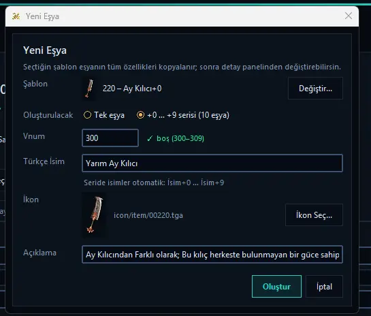
Task: Click the 'Yeni Eşya' heading inside the dialog
Action: 45,50
